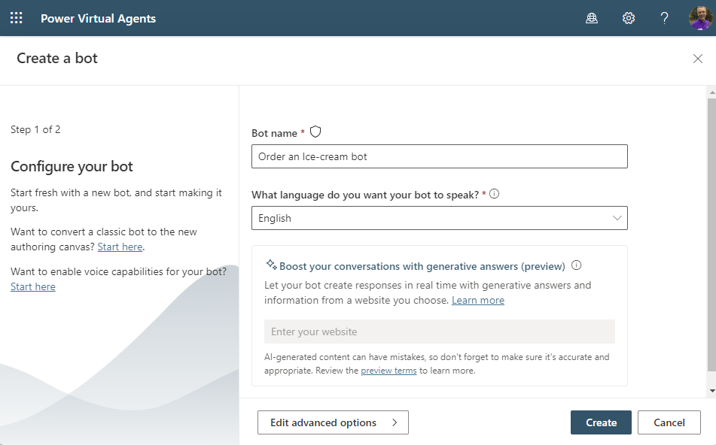Click the sparkle icon before Boost your conversations
Viewport: 716px width, 445px height.
271,265
